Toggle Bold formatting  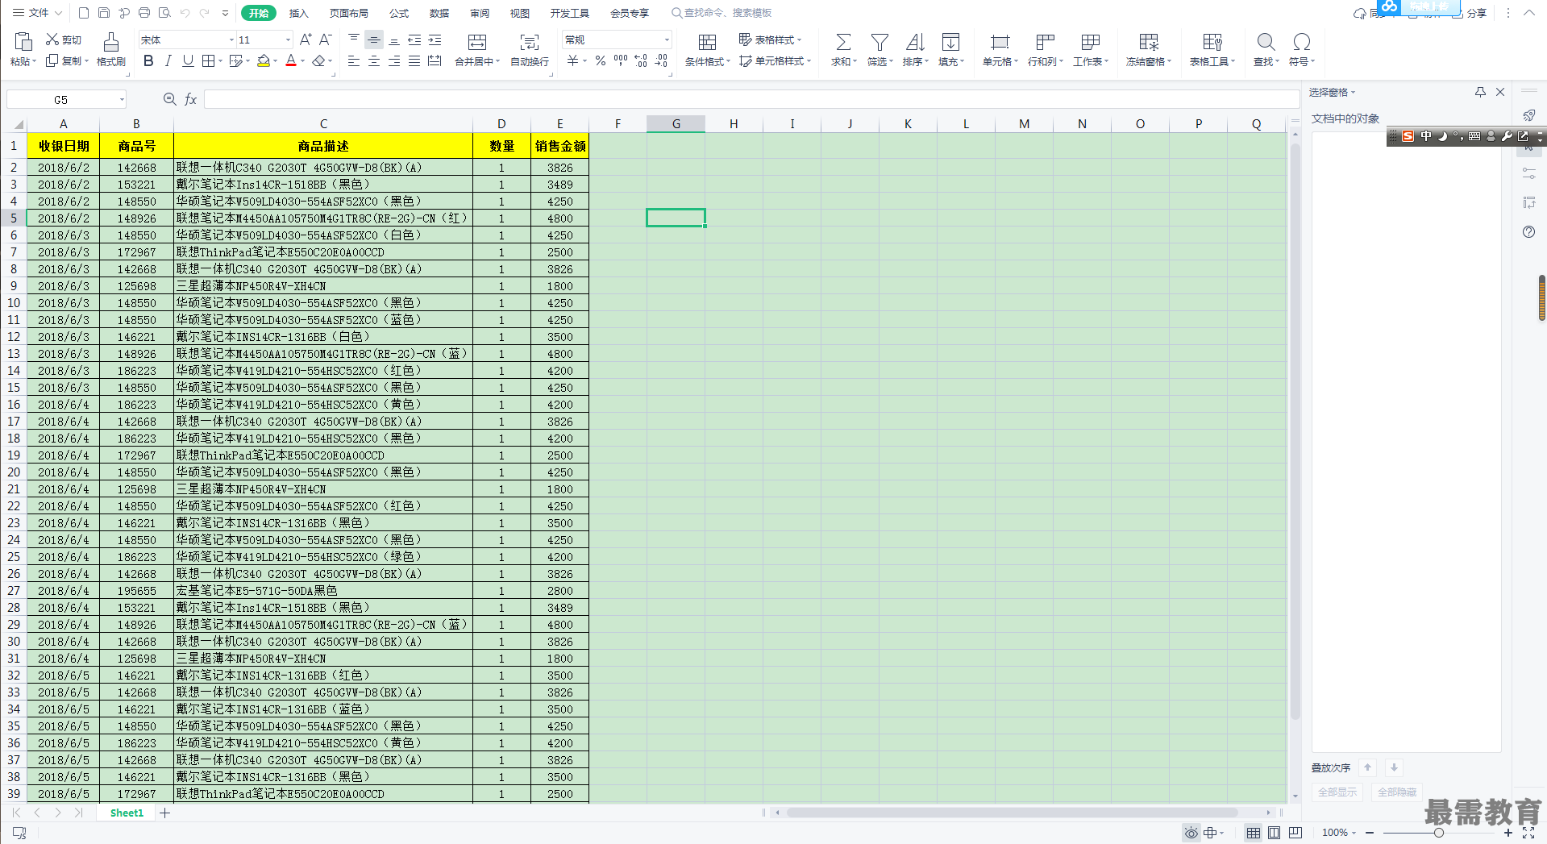tap(148, 60)
